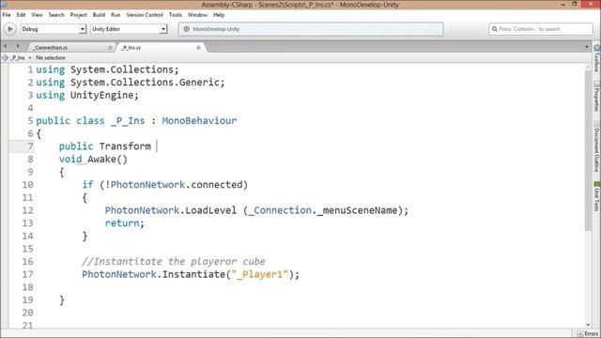
Task: Click '_Connection' on line 12
Action: pos(280,210)
